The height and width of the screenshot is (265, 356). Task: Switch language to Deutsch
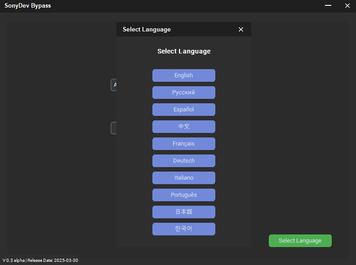point(184,161)
